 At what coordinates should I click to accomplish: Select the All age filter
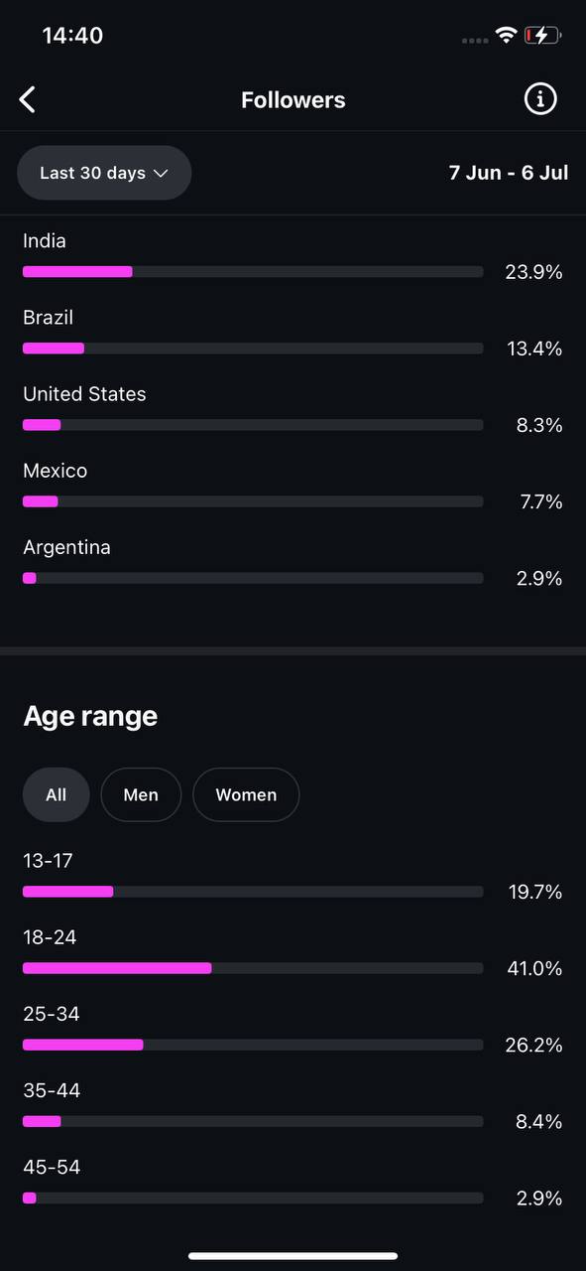57,794
